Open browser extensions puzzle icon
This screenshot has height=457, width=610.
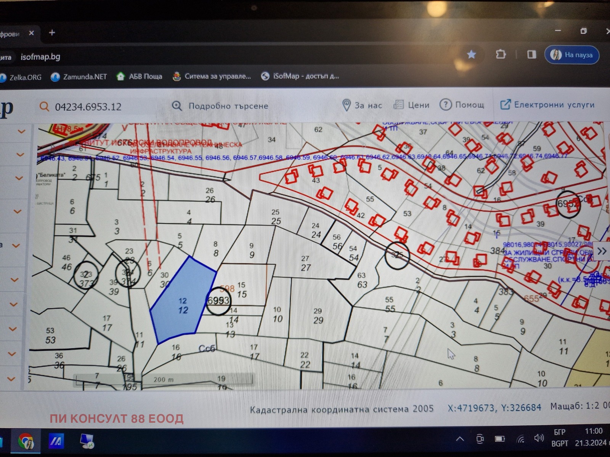[501, 54]
